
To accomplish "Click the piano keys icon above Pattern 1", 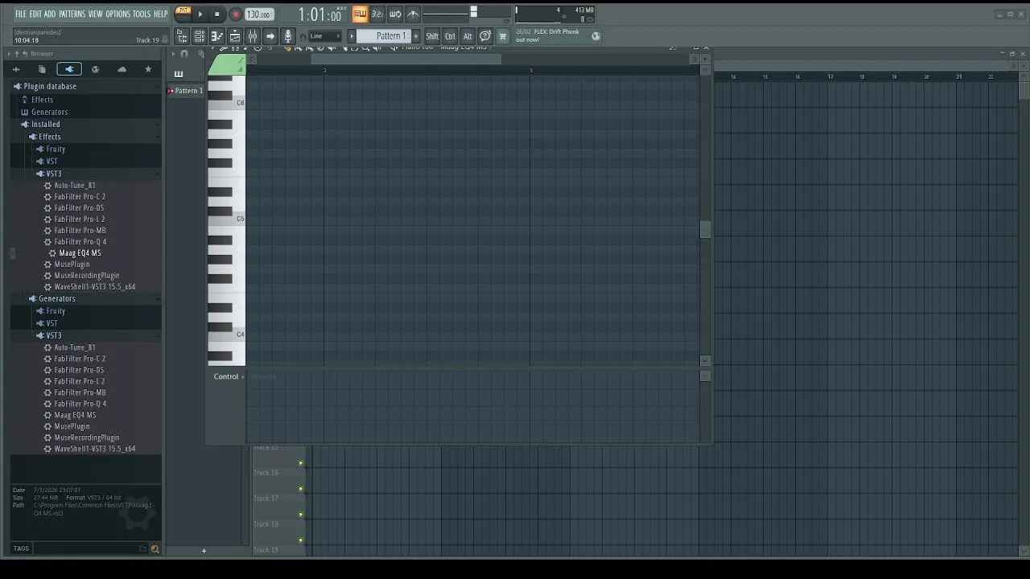I will pyautogui.click(x=179, y=74).
